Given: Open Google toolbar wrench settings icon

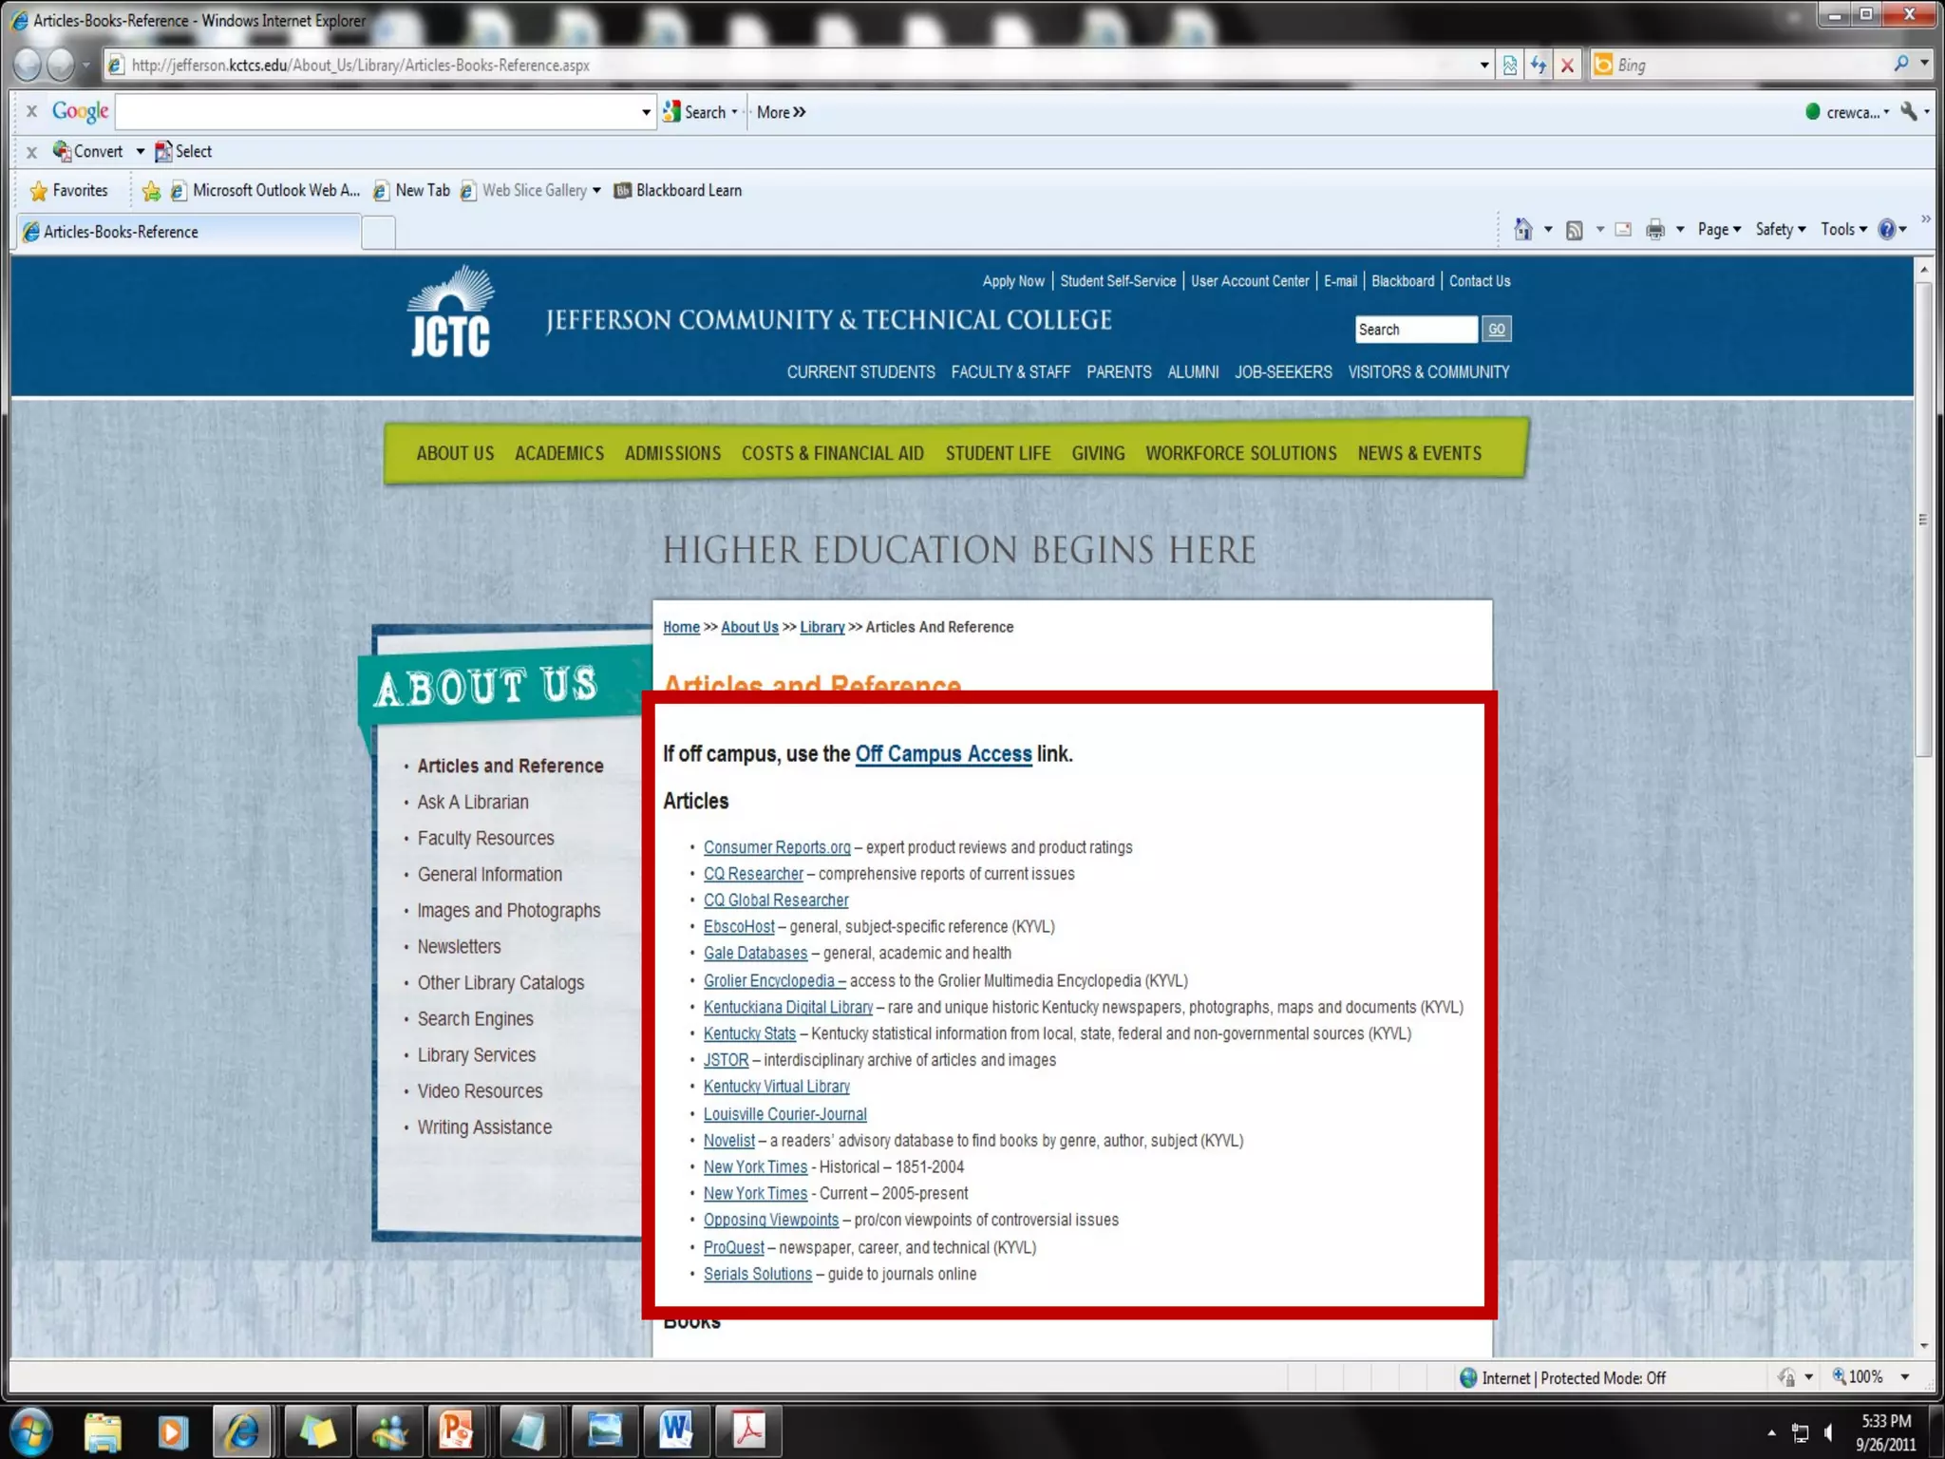Looking at the screenshot, I should pyautogui.click(x=1909, y=112).
